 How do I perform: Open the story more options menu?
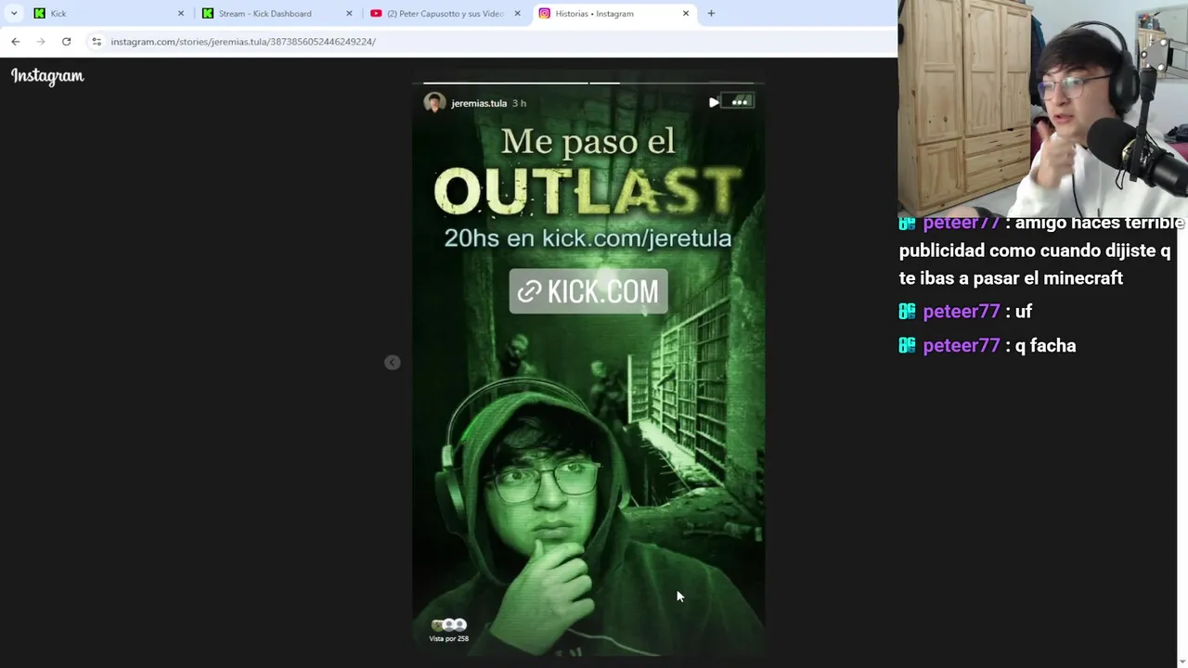point(740,102)
